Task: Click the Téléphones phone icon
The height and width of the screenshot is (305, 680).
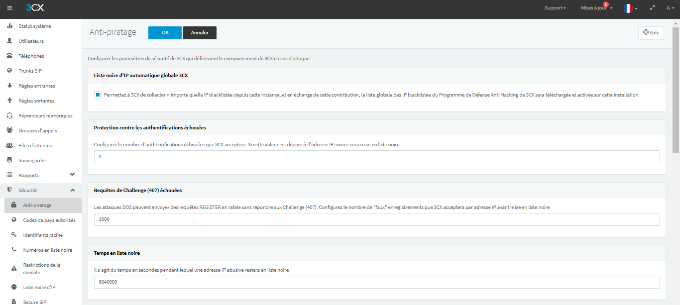Action: tap(9, 56)
